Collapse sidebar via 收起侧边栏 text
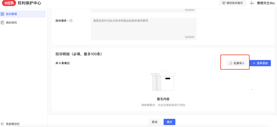Screen dimensions: 277x127 13,124
